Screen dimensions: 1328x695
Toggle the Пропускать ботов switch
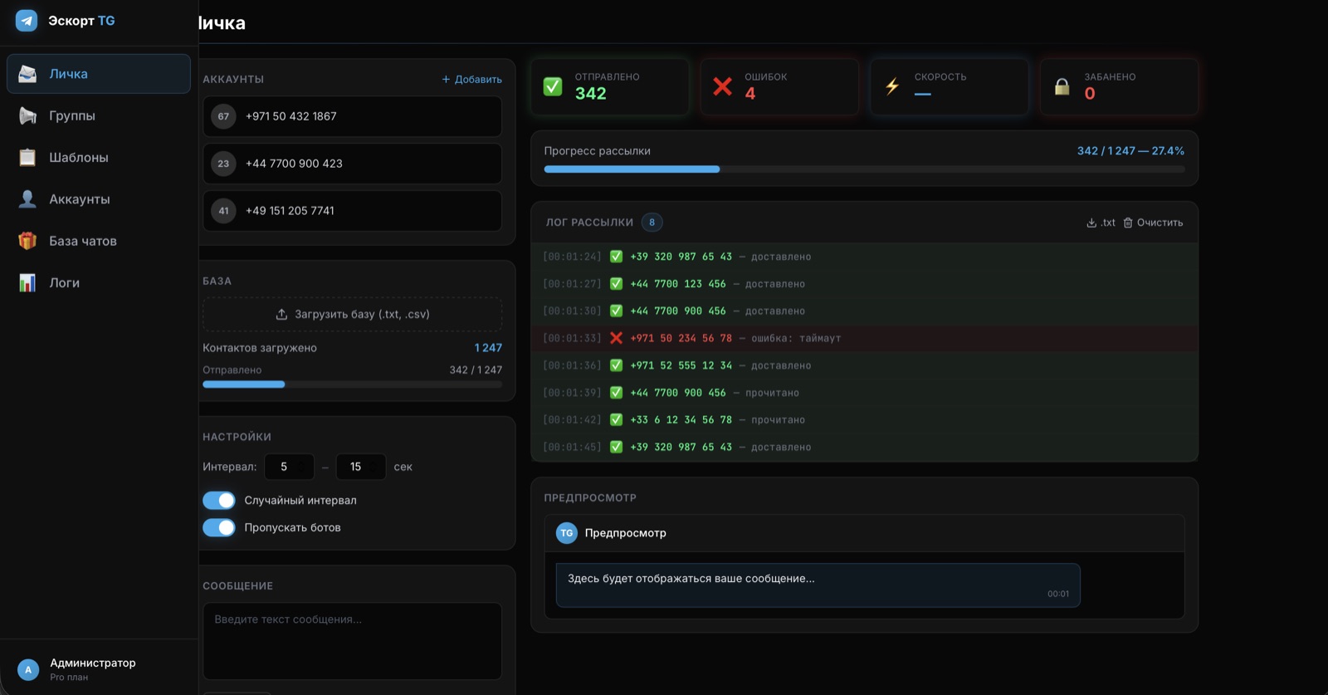pos(219,527)
